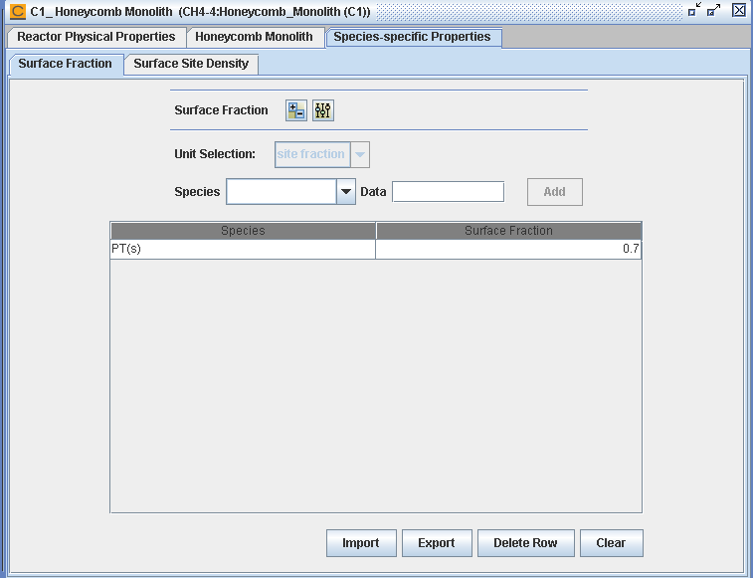Click the Export button
The height and width of the screenshot is (578, 753).
coord(437,543)
